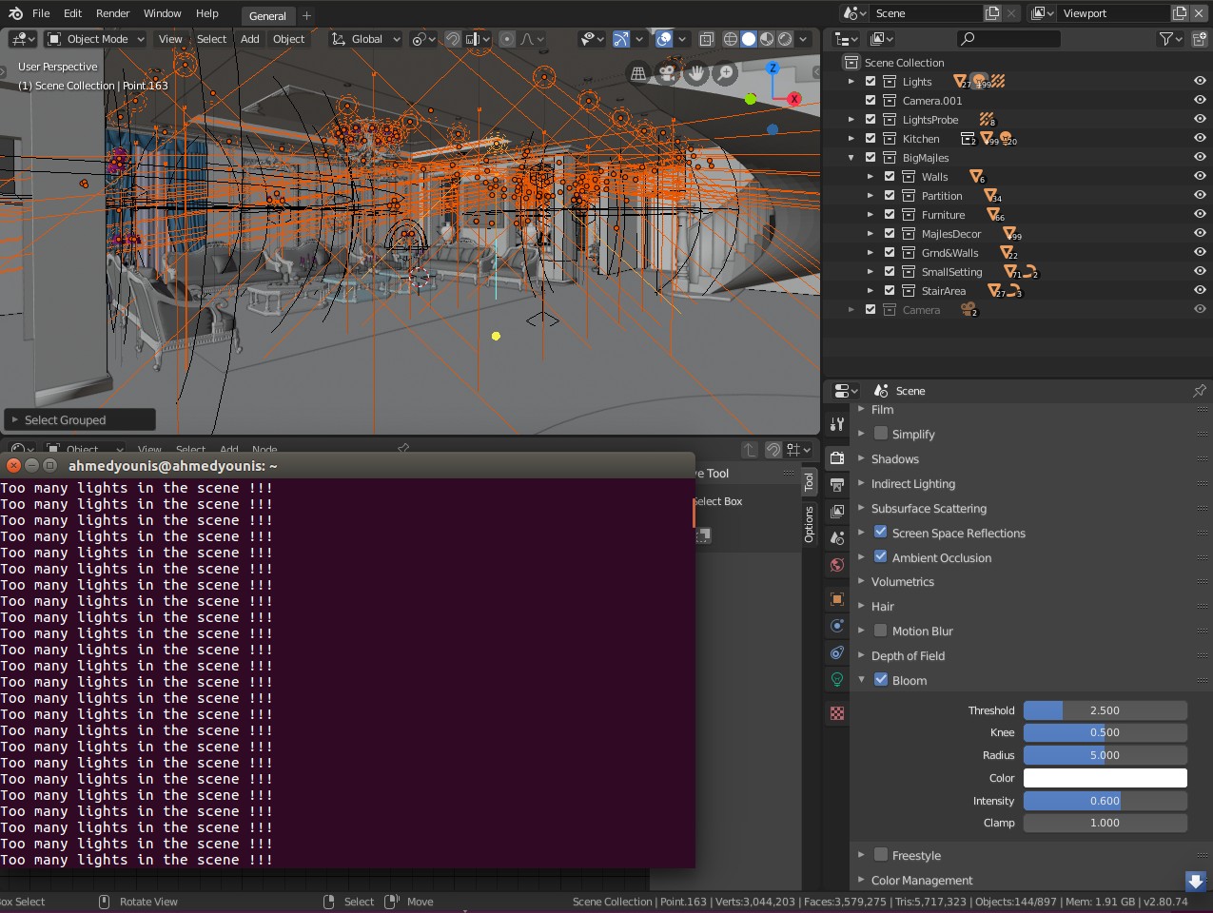
Task: Switch to solid viewport shading
Action: pyautogui.click(x=749, y=39)
